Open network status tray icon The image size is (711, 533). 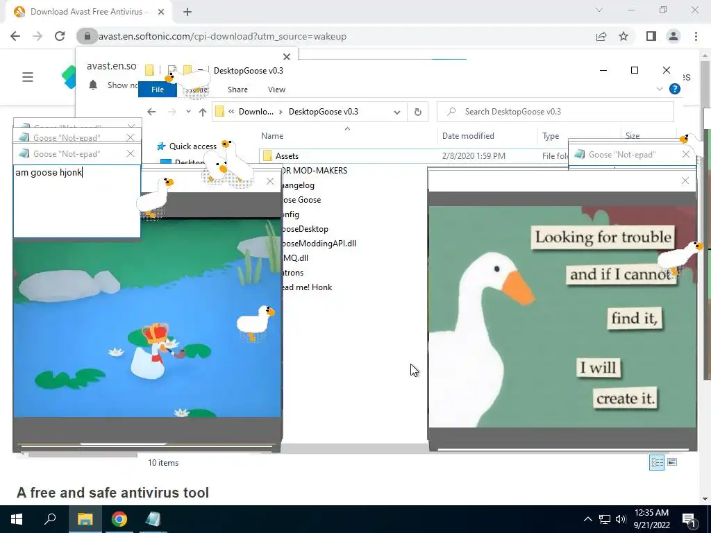pyautogui.click(x=605, y=519)
